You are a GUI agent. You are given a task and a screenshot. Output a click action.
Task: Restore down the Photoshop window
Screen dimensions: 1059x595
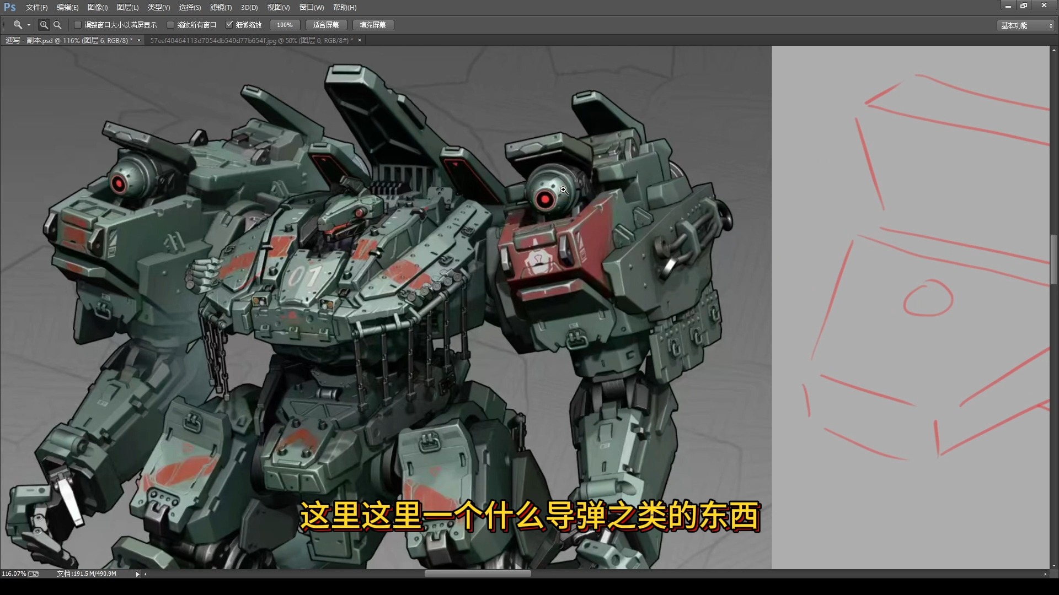pyautogui.click(x=1024, y=6)
